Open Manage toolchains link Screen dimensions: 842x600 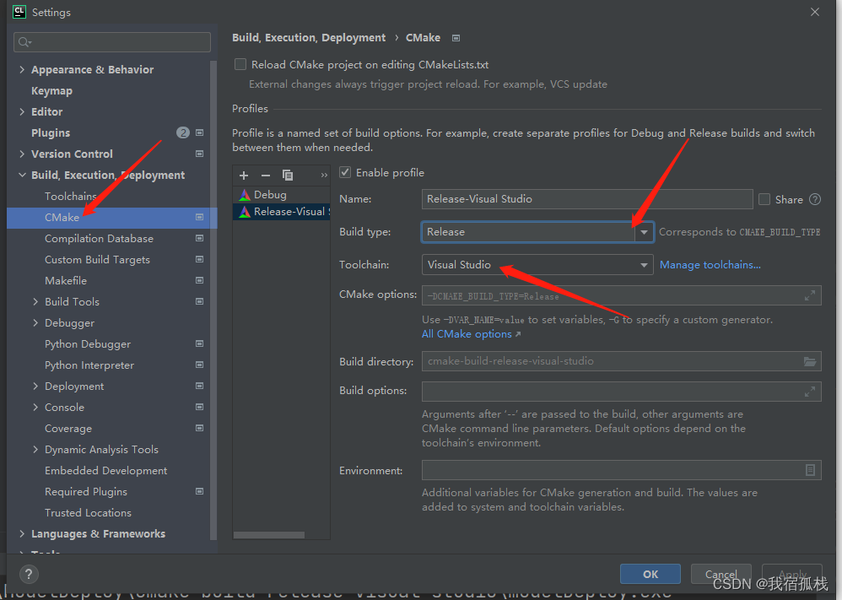[710, 265]
